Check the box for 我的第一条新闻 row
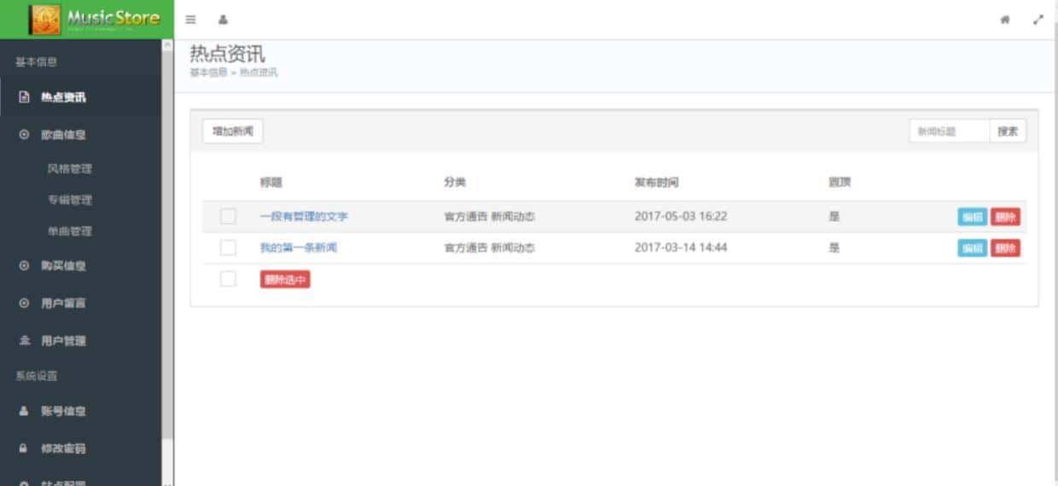The width and height of the screenshot is (1058, 486). point(228,248)
